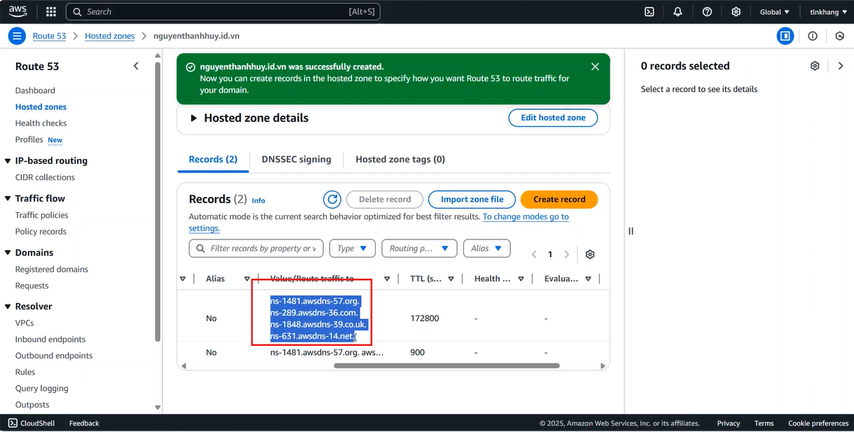The image size is (854, 432).
Task: Open the Alias filter dropdown
Action: click(x=486, y=249)
